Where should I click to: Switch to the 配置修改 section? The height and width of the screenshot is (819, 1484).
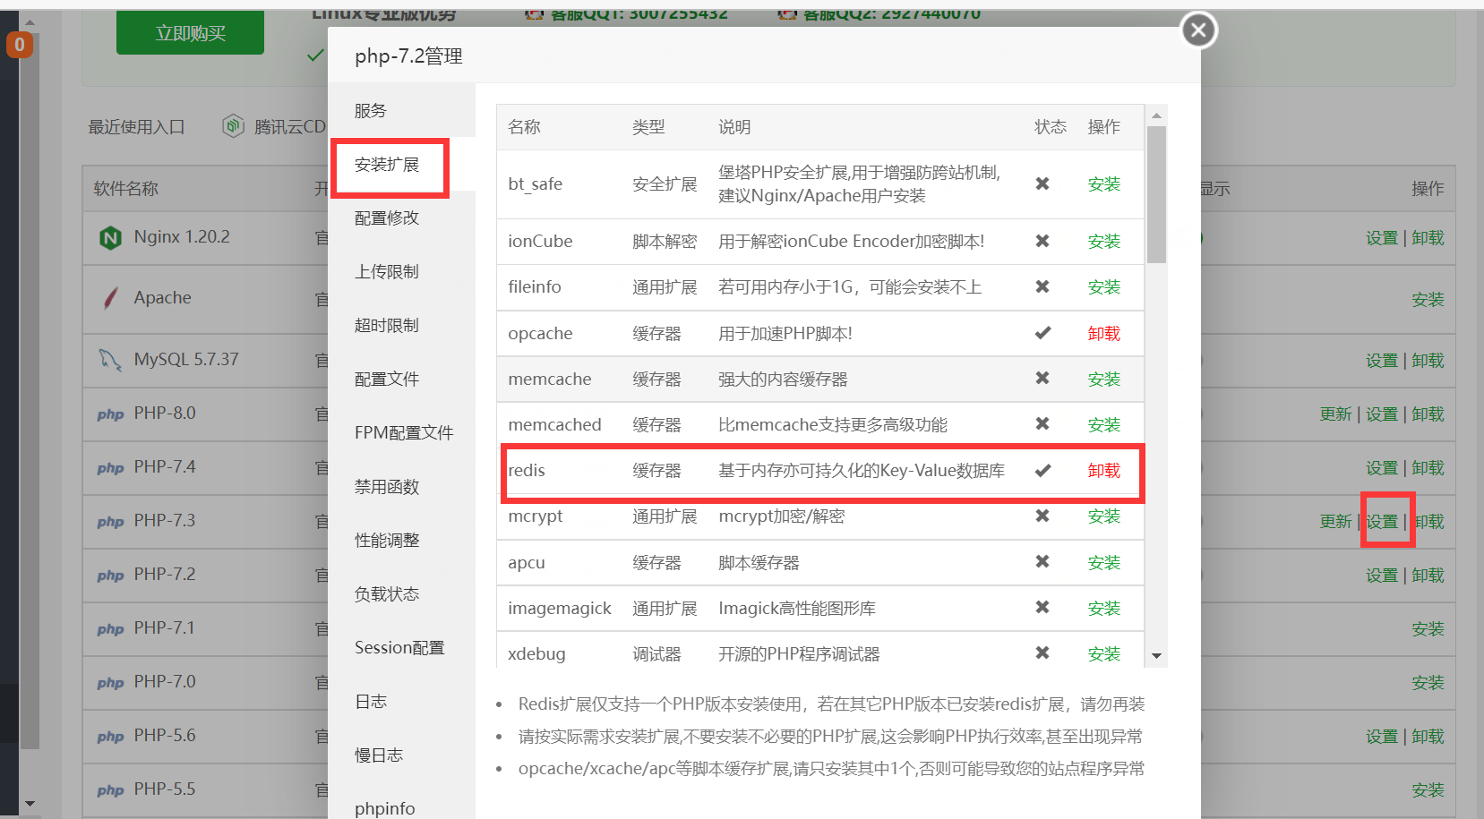tap(386, 217)
